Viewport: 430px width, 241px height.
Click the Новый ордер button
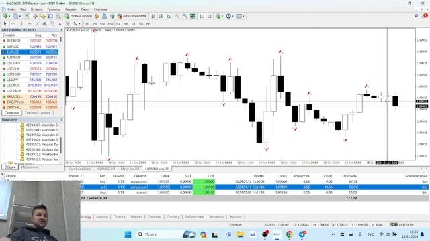(x=78, y=16)
